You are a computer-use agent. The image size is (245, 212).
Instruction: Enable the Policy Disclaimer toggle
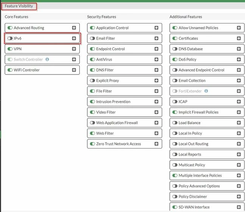click(175, 197)
